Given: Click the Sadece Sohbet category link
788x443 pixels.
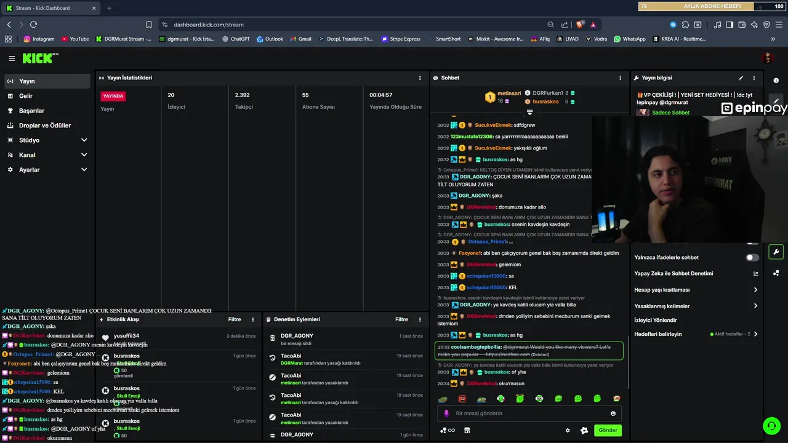Looking at the screenshot, I should pyautogui.click(x=670, y=113).
